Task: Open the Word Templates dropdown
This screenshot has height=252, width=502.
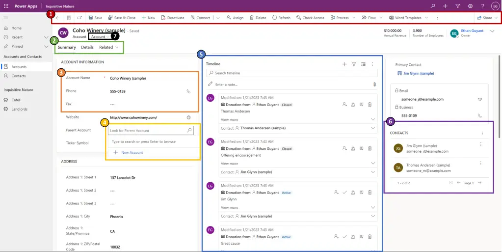Action: pyautogui.click(x=408, y=18)
